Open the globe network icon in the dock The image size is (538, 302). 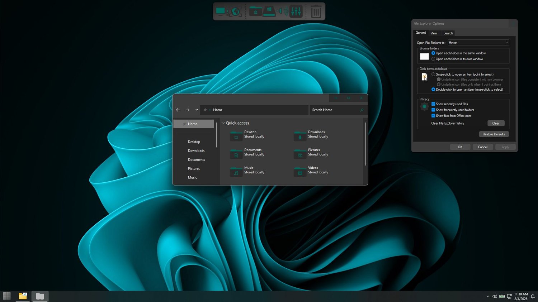pyautogui.click(x=235, y=12)
